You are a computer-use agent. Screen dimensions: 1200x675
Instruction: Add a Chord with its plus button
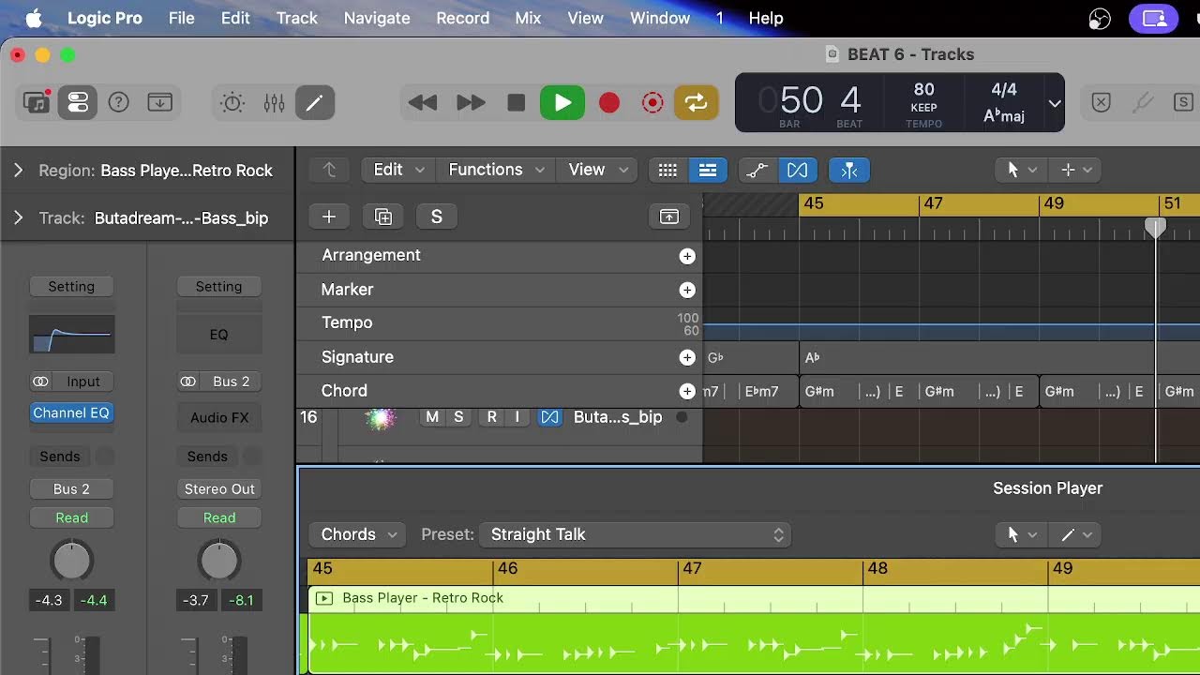point(687,391)
